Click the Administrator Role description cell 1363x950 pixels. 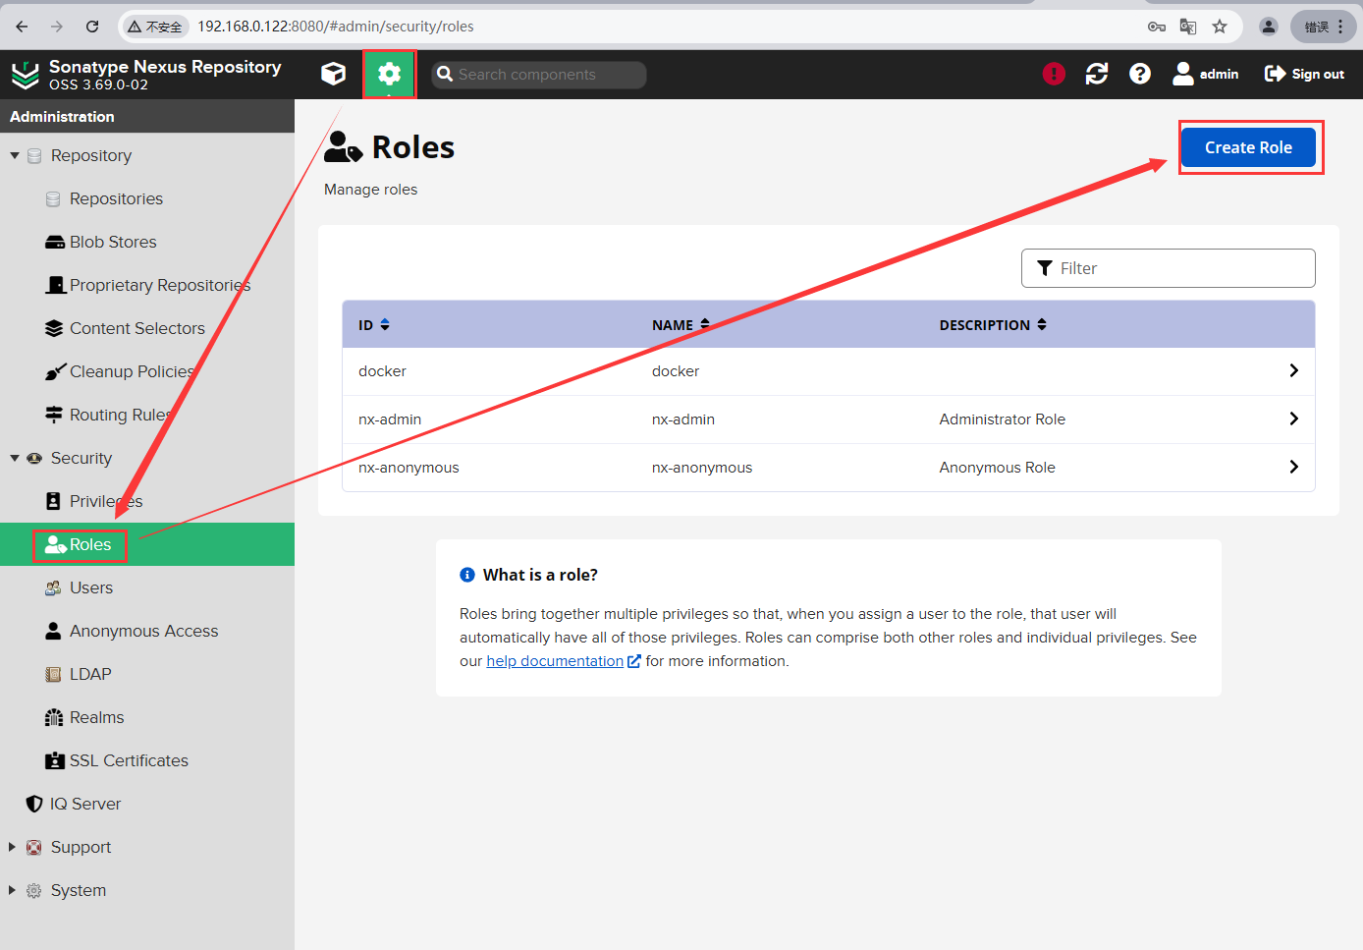(x=1002, y=419)
